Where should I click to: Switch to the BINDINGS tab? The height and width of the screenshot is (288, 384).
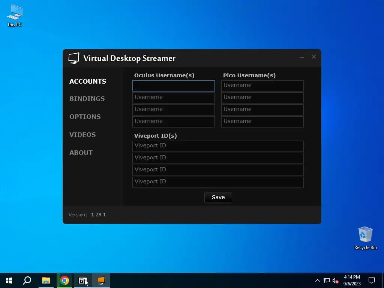(87, 99)
